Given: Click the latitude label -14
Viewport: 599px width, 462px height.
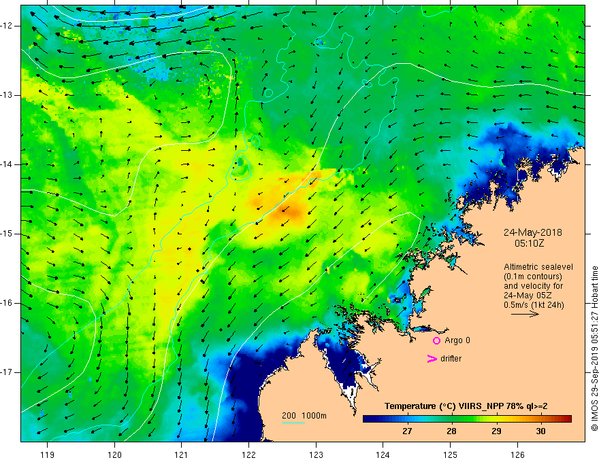Looking at the screenshot, I should click(x=7, y=164).
